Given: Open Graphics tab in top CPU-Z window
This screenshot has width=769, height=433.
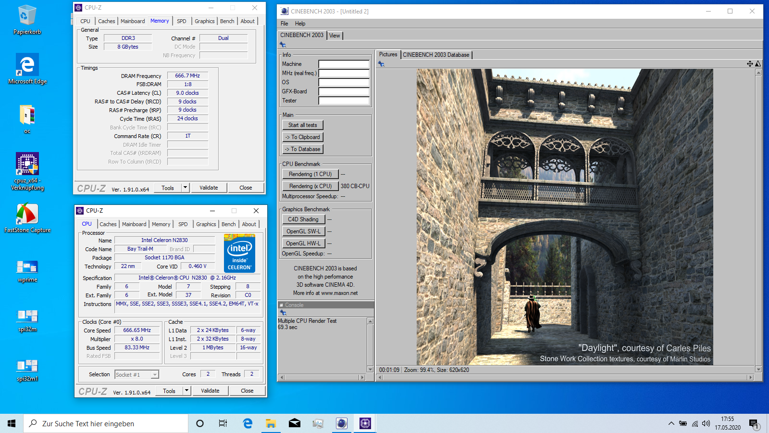Looking at the screenshot, I should (205, 21).
